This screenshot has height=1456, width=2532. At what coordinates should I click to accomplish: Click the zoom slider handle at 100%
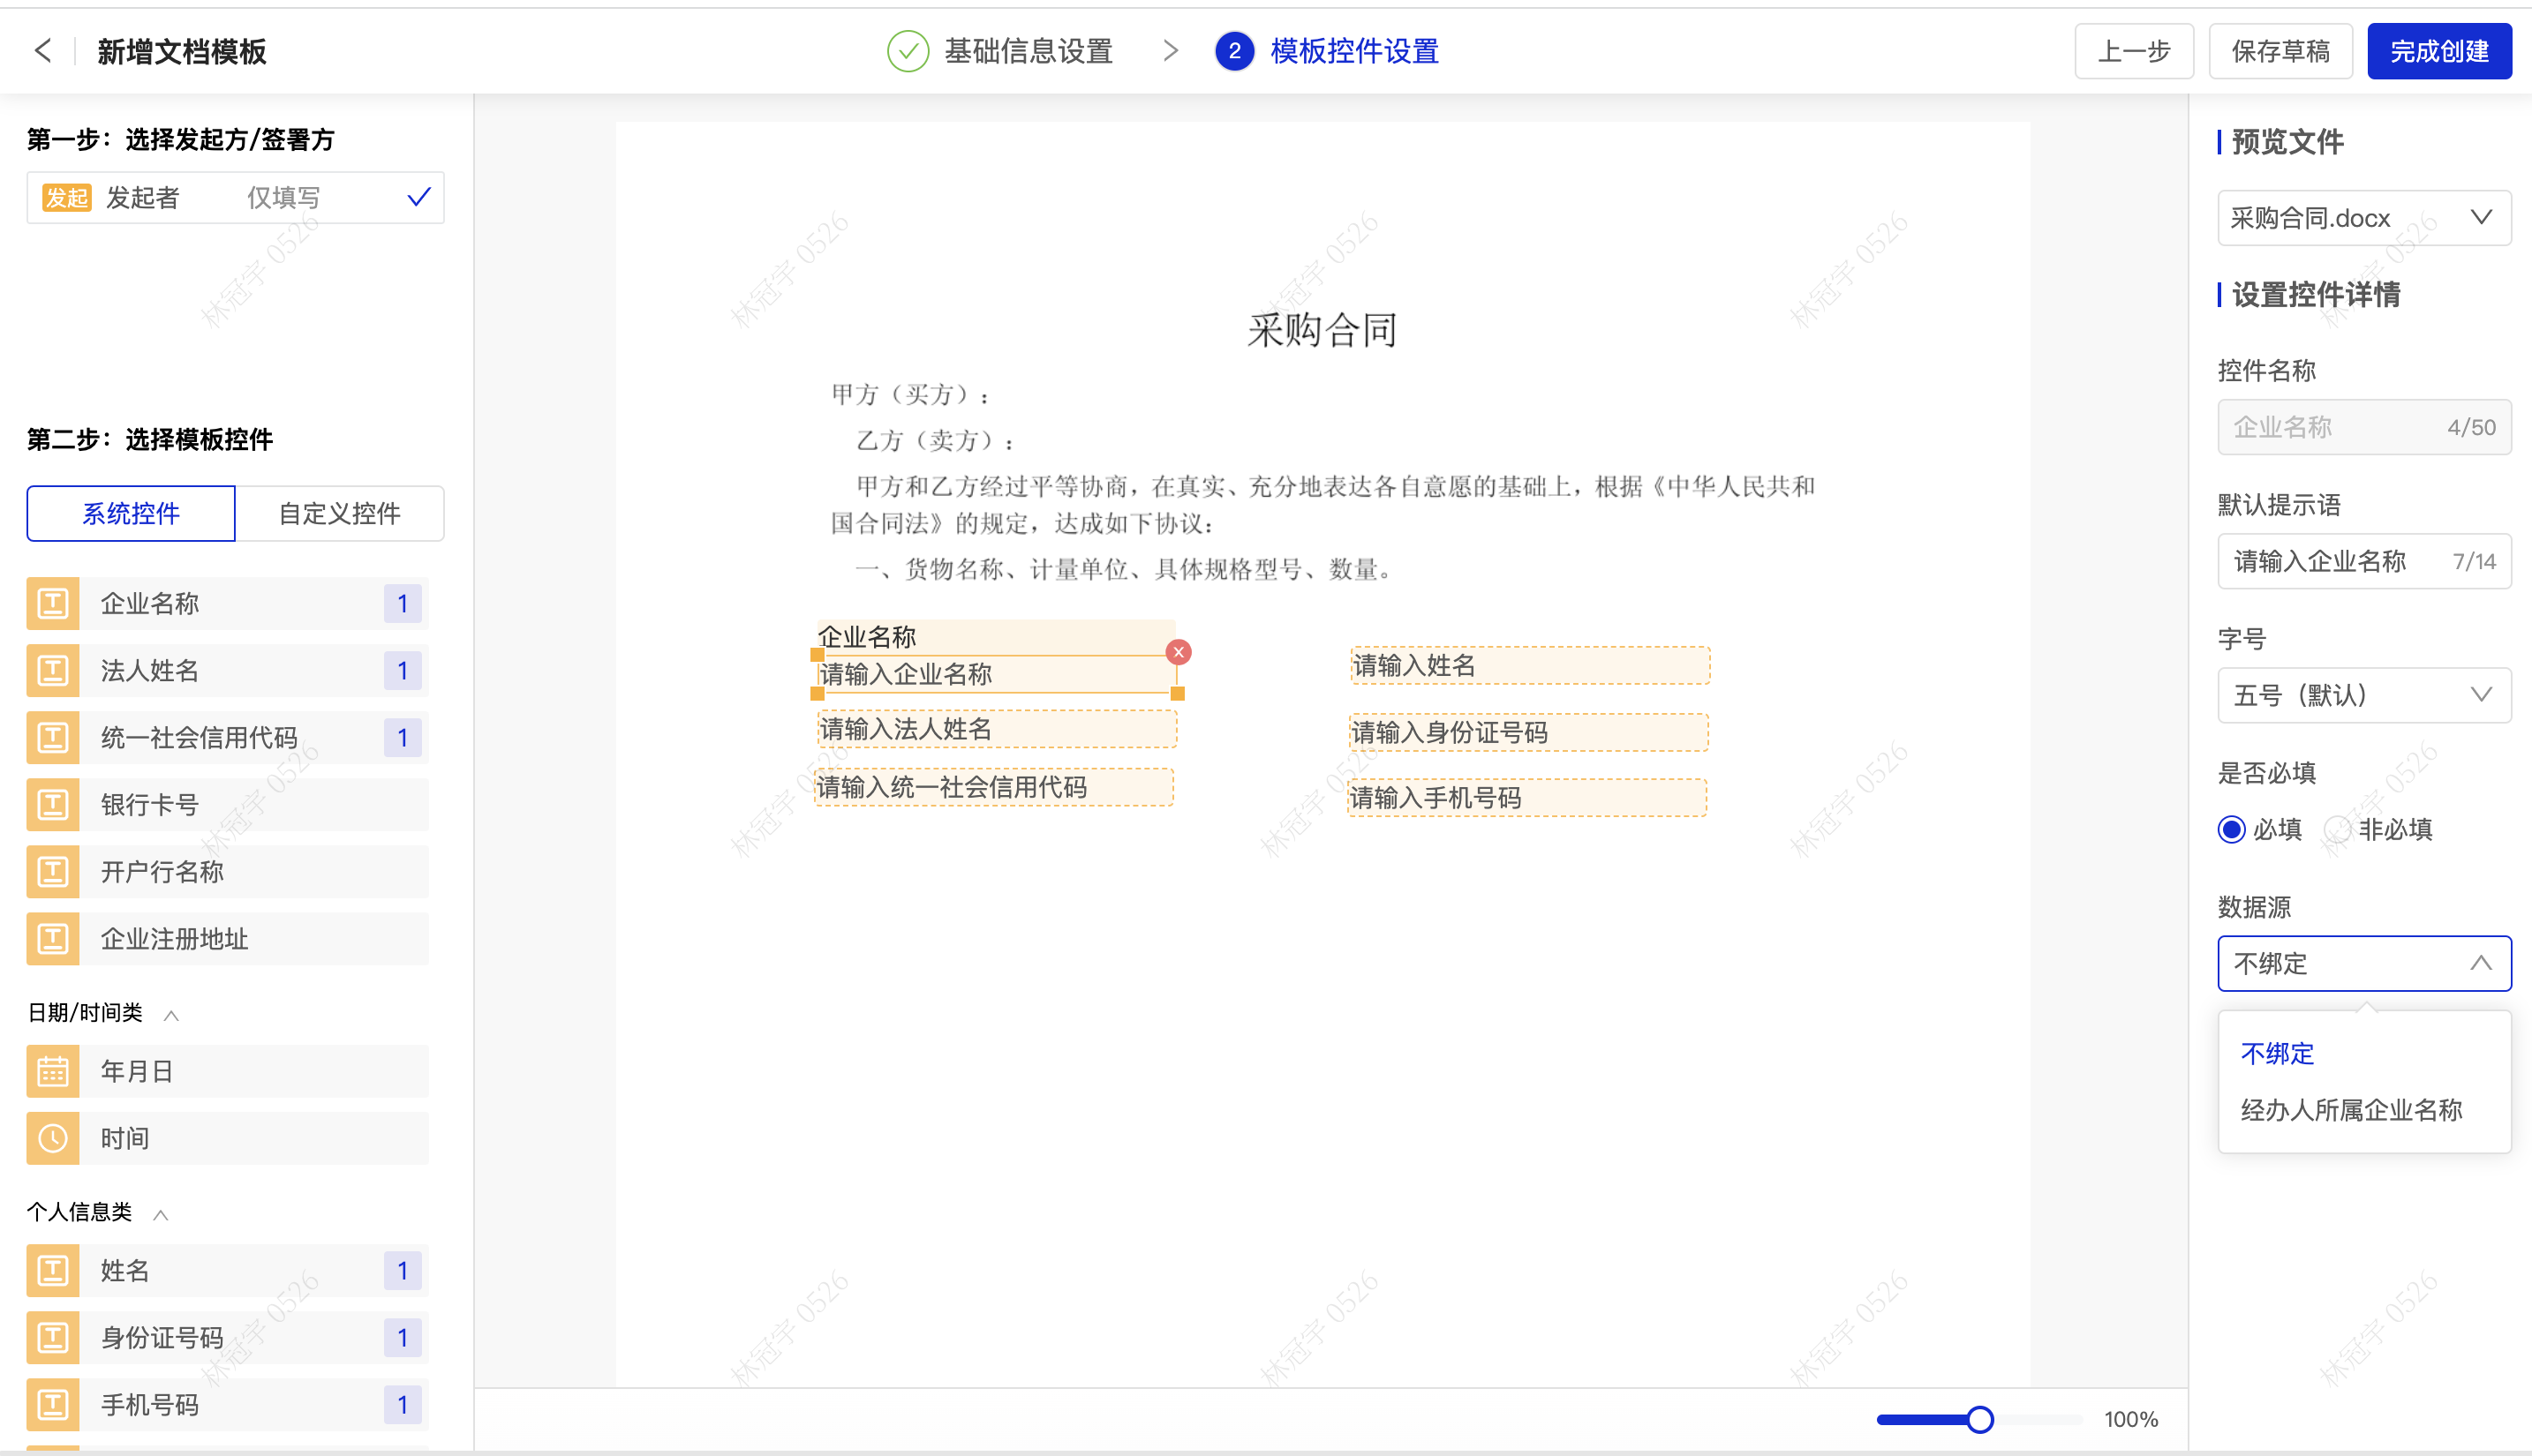[x=1978, y=1419]
